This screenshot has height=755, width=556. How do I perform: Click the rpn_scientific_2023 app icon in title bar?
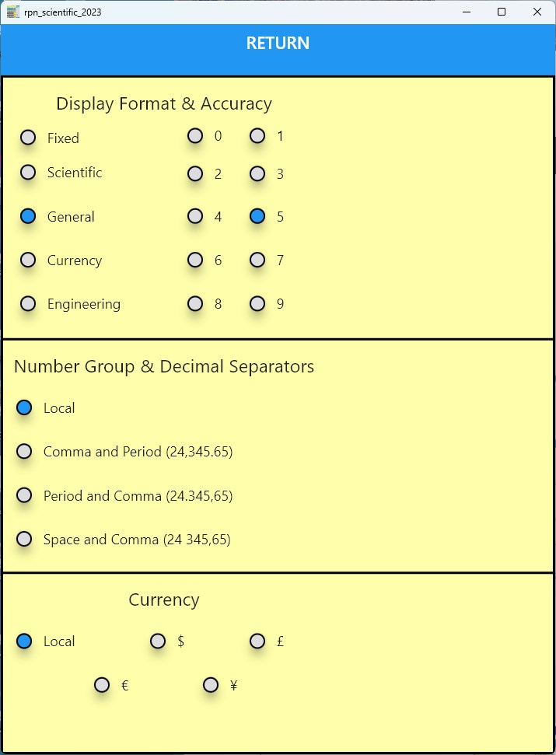click(13, 12)
